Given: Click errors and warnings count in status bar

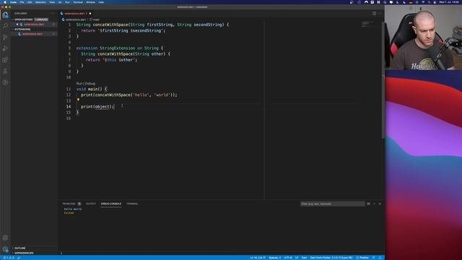Looking at the screenshot, I should pyautogui.click(x=9, y=258).
